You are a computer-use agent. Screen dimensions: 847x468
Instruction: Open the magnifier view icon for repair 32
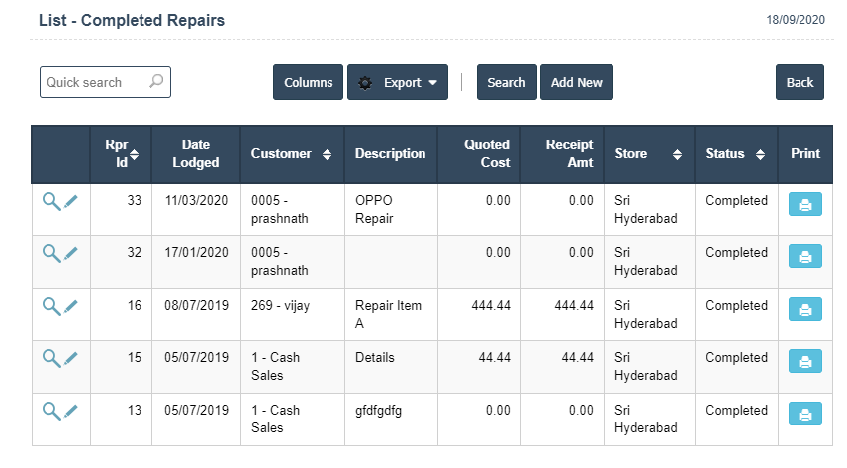[50, 254]
